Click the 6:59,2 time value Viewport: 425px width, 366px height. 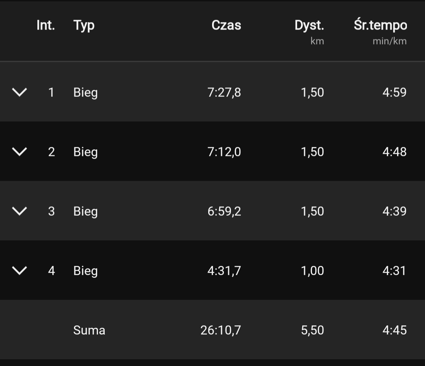click(224, 211)
